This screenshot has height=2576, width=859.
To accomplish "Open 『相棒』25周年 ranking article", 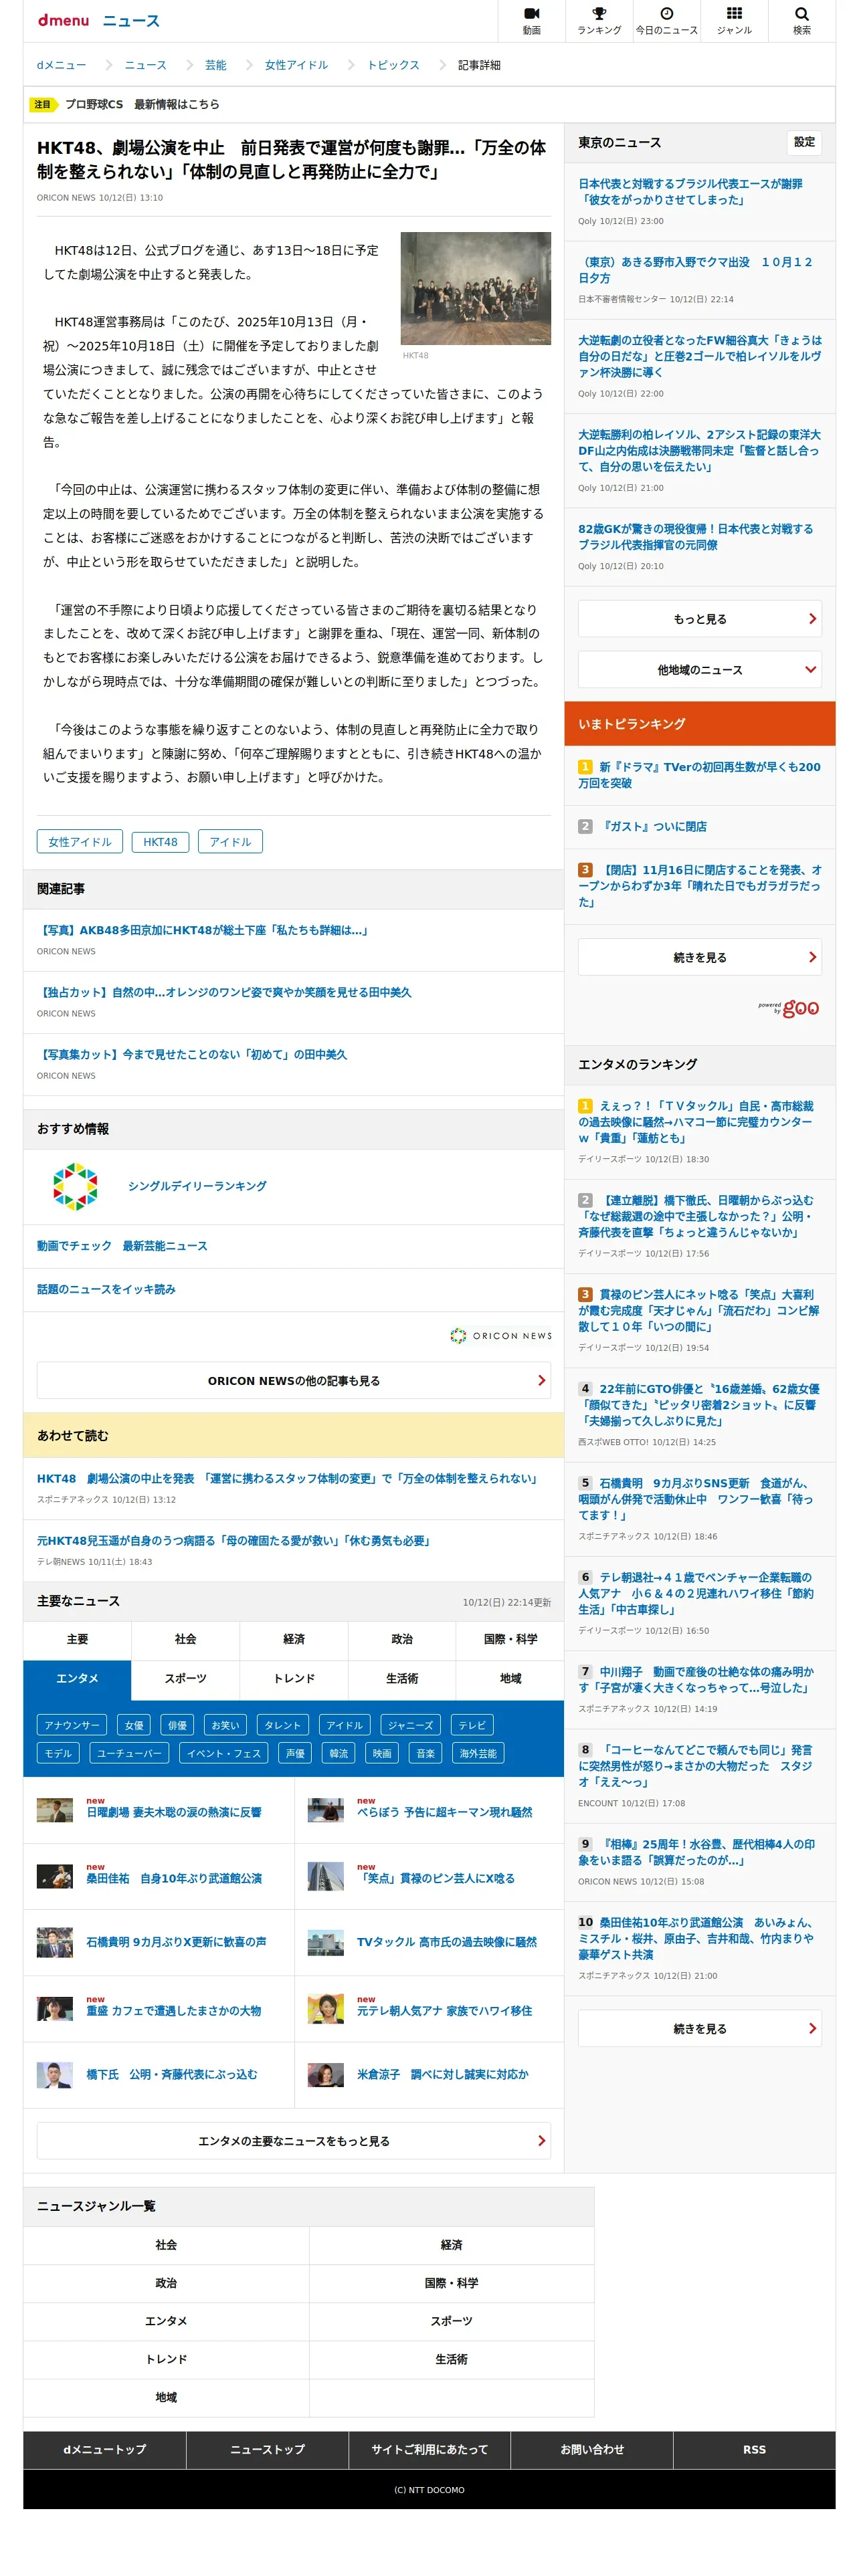I will click(697, 1852).
